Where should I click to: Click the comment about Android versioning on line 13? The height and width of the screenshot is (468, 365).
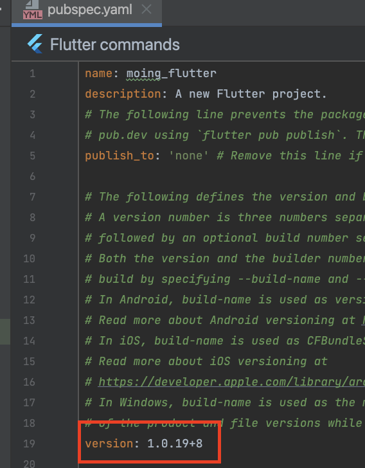[225, 320]
